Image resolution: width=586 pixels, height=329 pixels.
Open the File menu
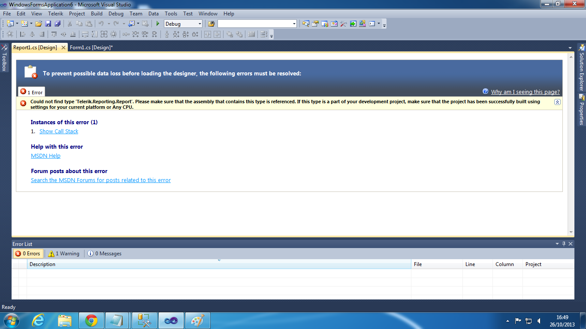click(x=7, y=14)
